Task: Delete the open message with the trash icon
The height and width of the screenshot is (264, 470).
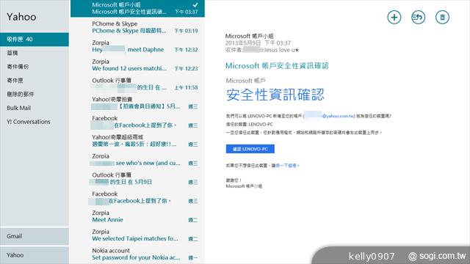Action: pyautogui.click(x=442, y=18)
